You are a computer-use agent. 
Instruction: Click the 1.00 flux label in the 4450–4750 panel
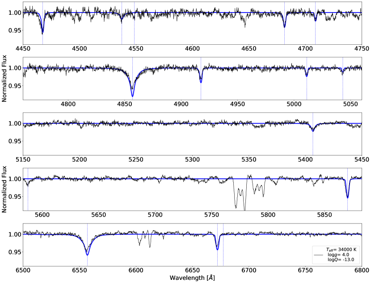[15, 13]
